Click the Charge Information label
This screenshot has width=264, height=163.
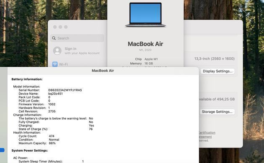coord(27,115)
